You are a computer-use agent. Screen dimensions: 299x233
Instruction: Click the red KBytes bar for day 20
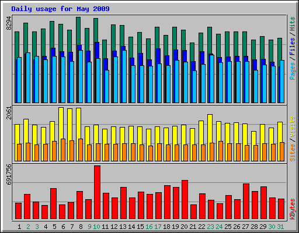pyautogui.click(x=185, y=200)
